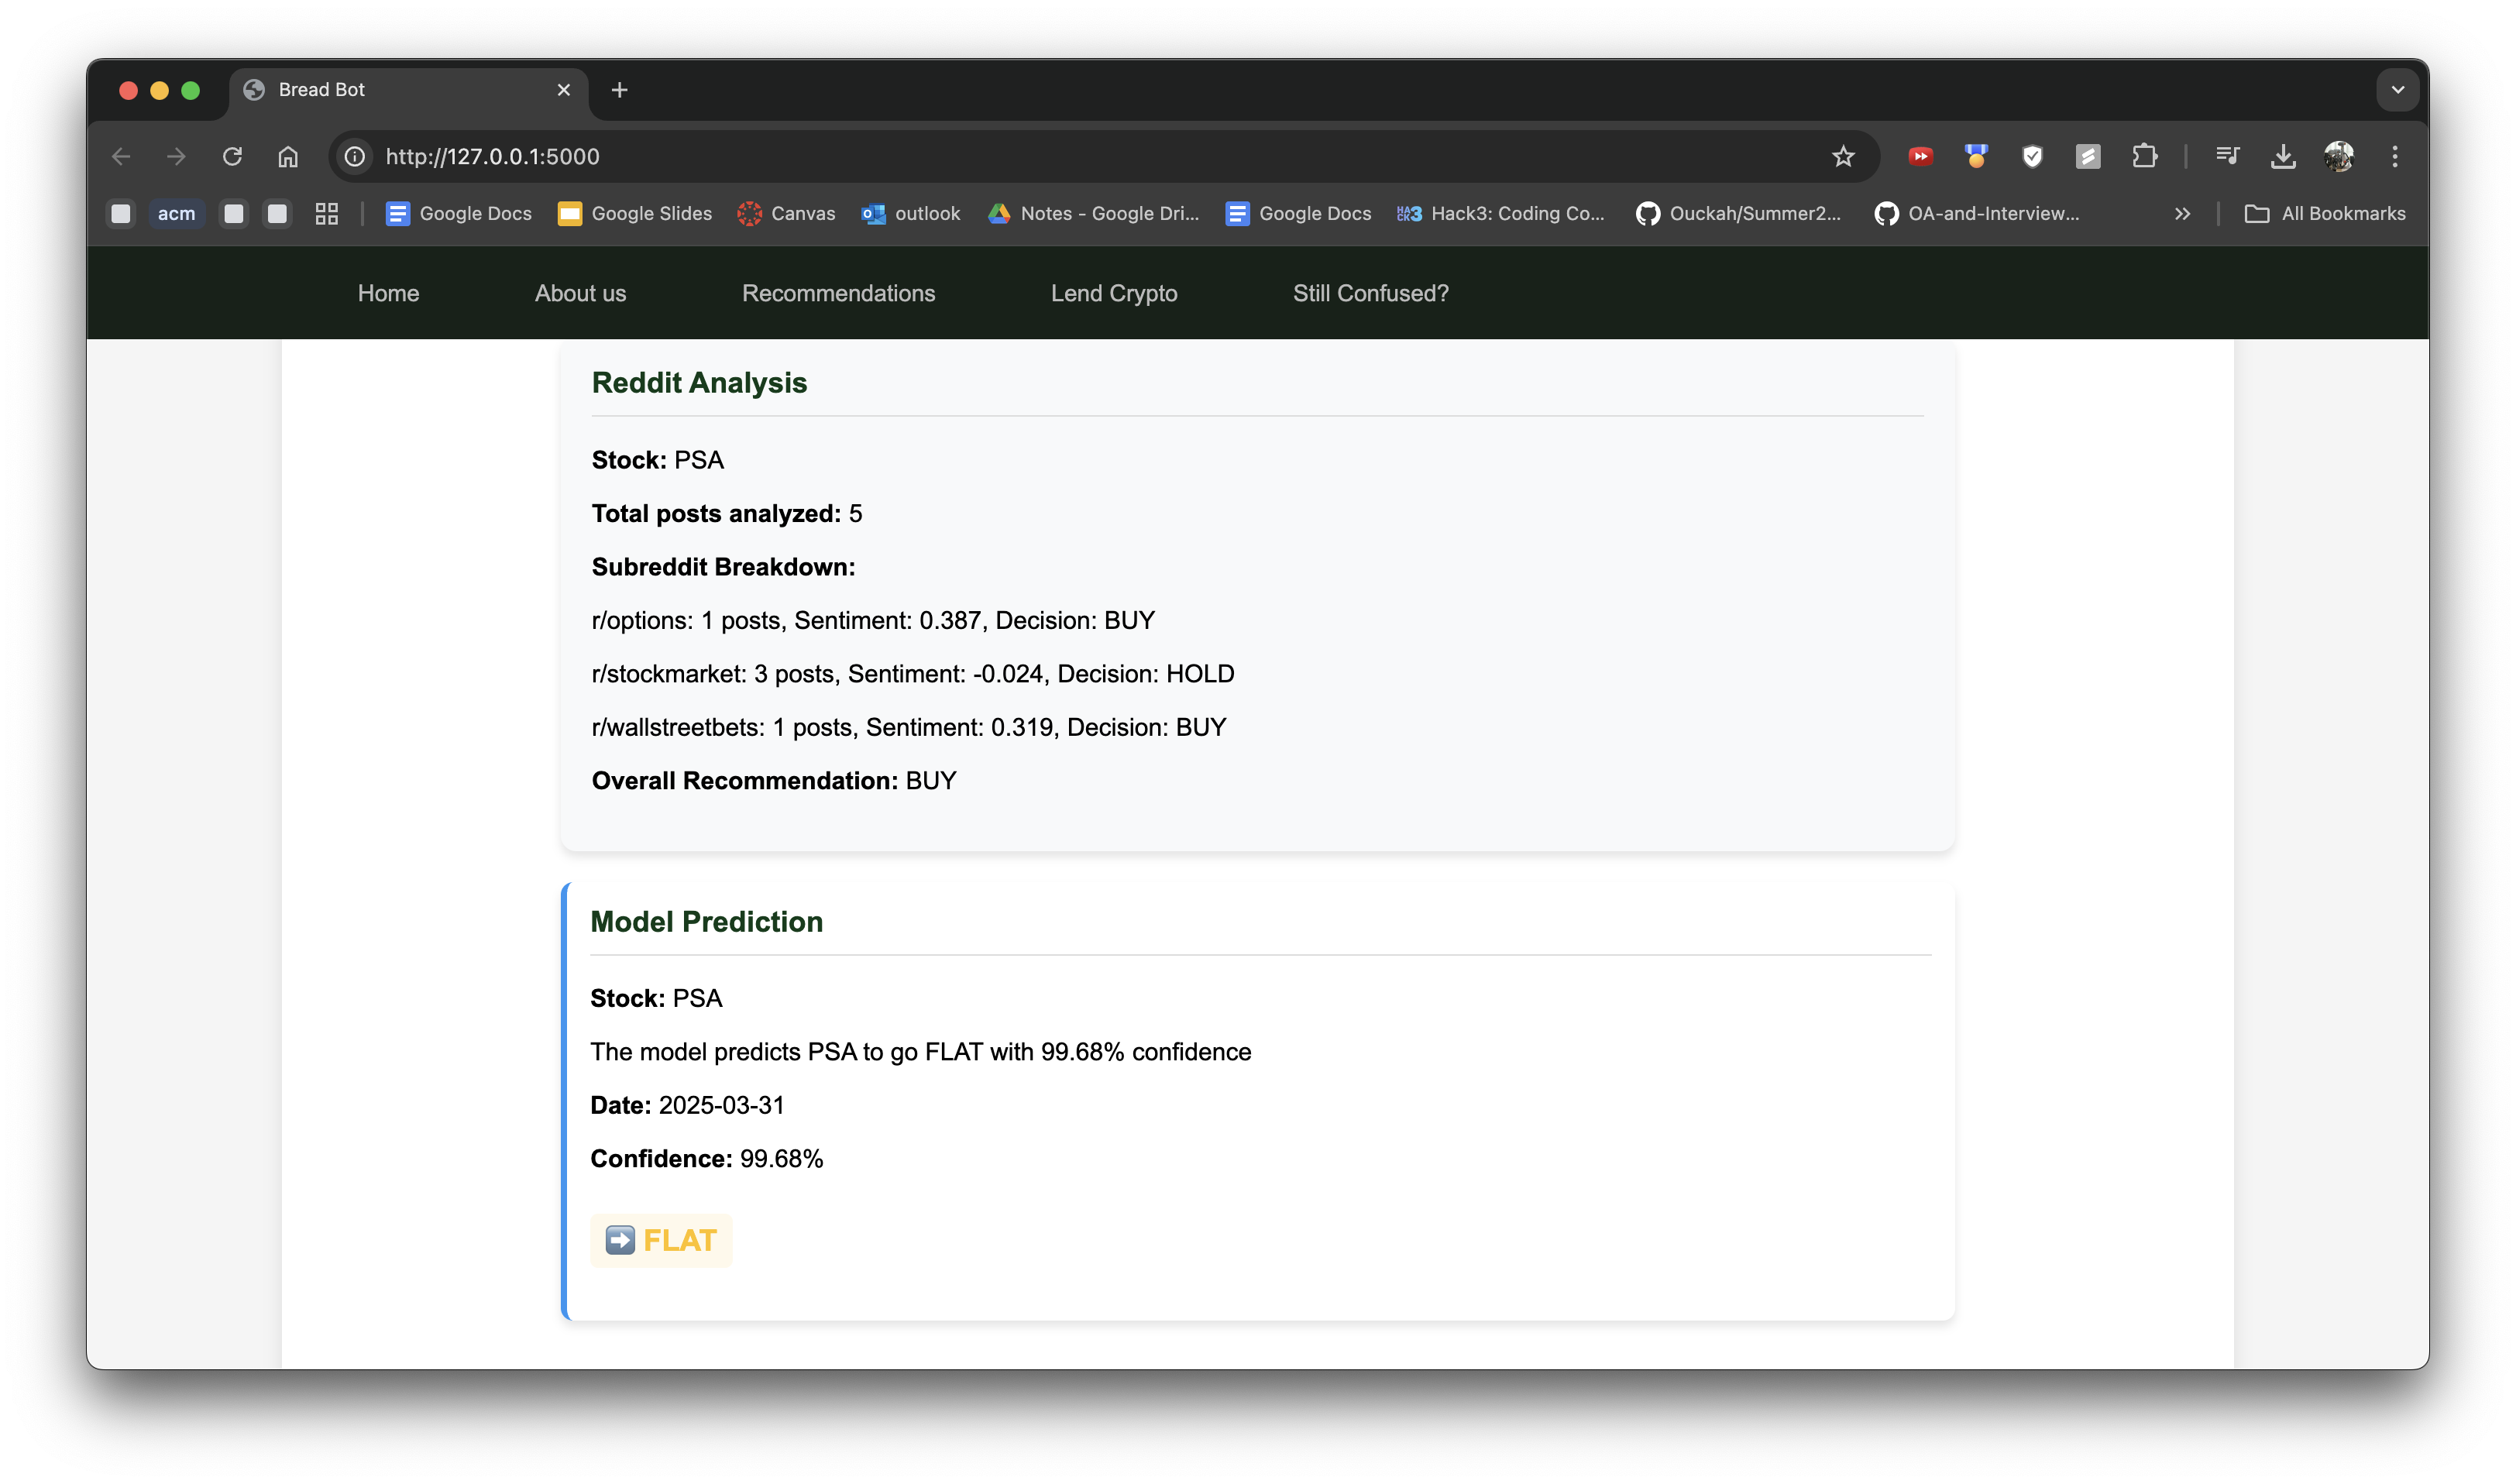Open a new tab with plus button

[619, 90]
